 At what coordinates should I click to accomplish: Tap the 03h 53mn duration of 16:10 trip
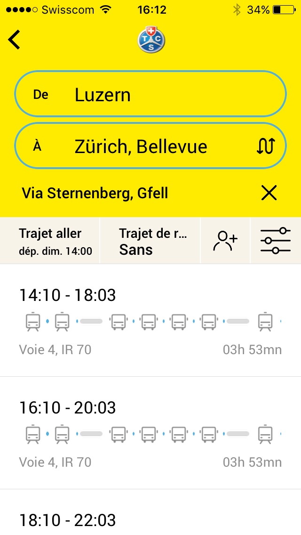252,462
